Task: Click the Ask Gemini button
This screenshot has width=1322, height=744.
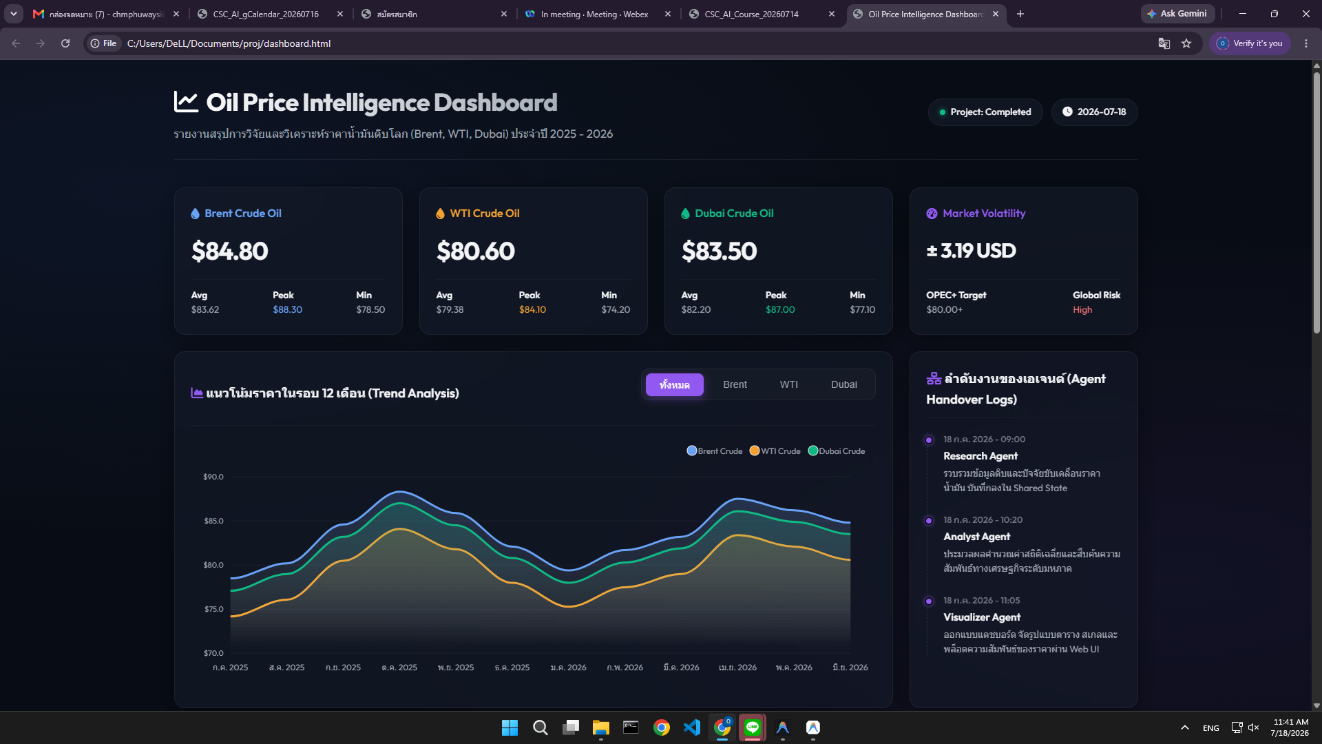Action: click(x=1177, y=14)
